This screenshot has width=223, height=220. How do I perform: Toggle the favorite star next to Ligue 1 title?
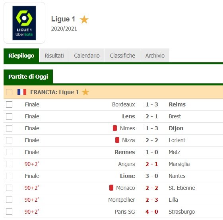(84, 19)
